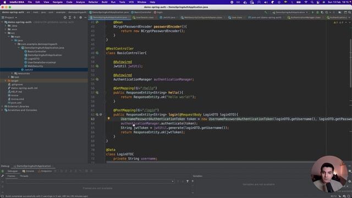352x198 pixels.
Task: Click the autowired gutter icon on JwtUtil line
Action: [97, 66]
